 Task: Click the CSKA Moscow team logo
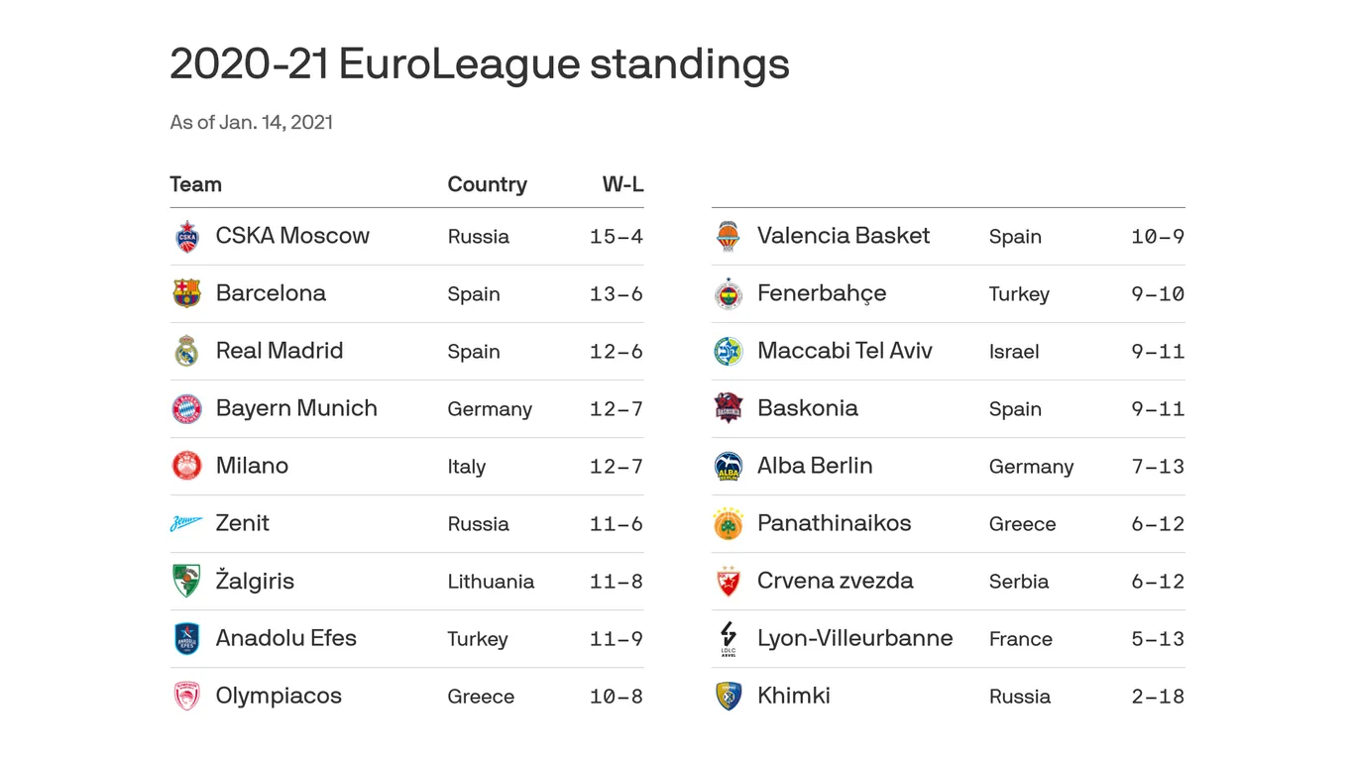point(186,237)
